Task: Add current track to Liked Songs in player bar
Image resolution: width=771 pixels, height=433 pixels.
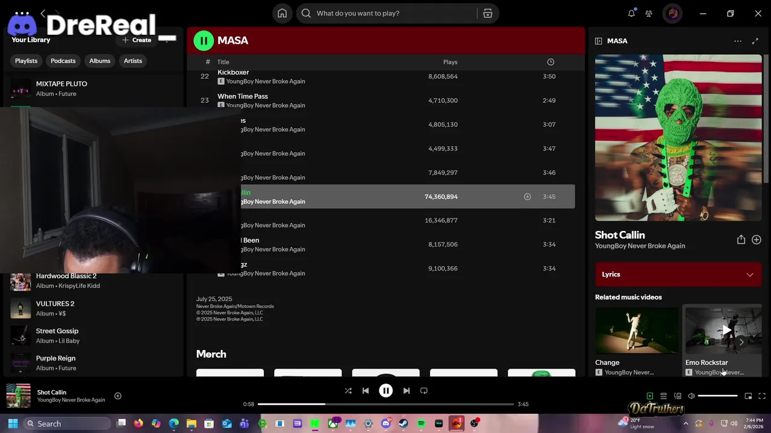Action: tap(118, 396)
